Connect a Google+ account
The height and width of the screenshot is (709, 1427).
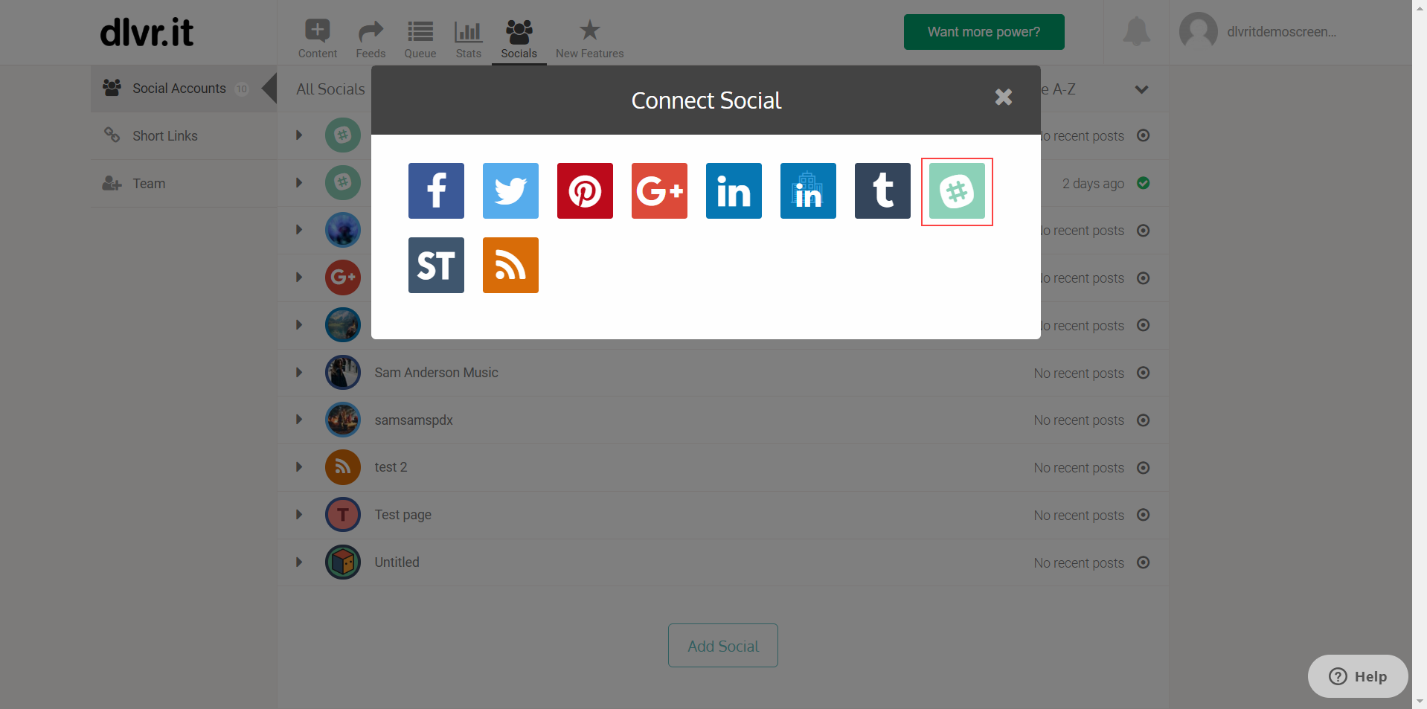pyautogui.click(x=659, y=190)
